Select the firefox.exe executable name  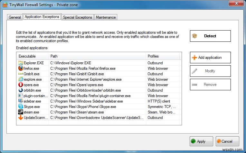coord(31,68)
